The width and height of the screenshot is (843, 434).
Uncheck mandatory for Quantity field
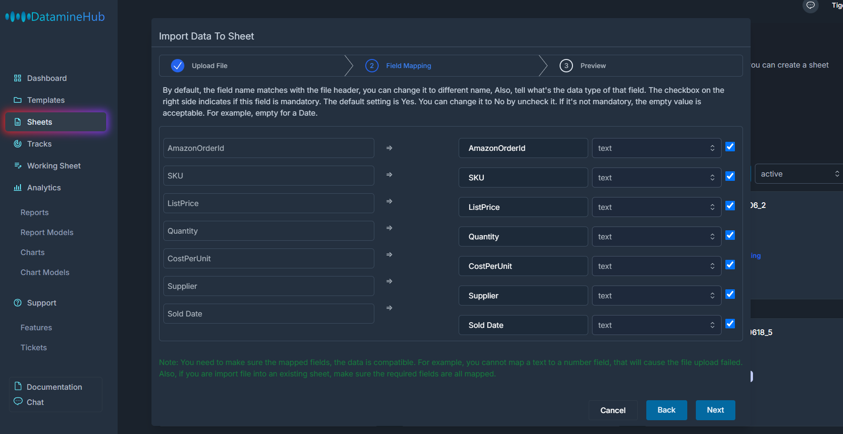(730, 235)
